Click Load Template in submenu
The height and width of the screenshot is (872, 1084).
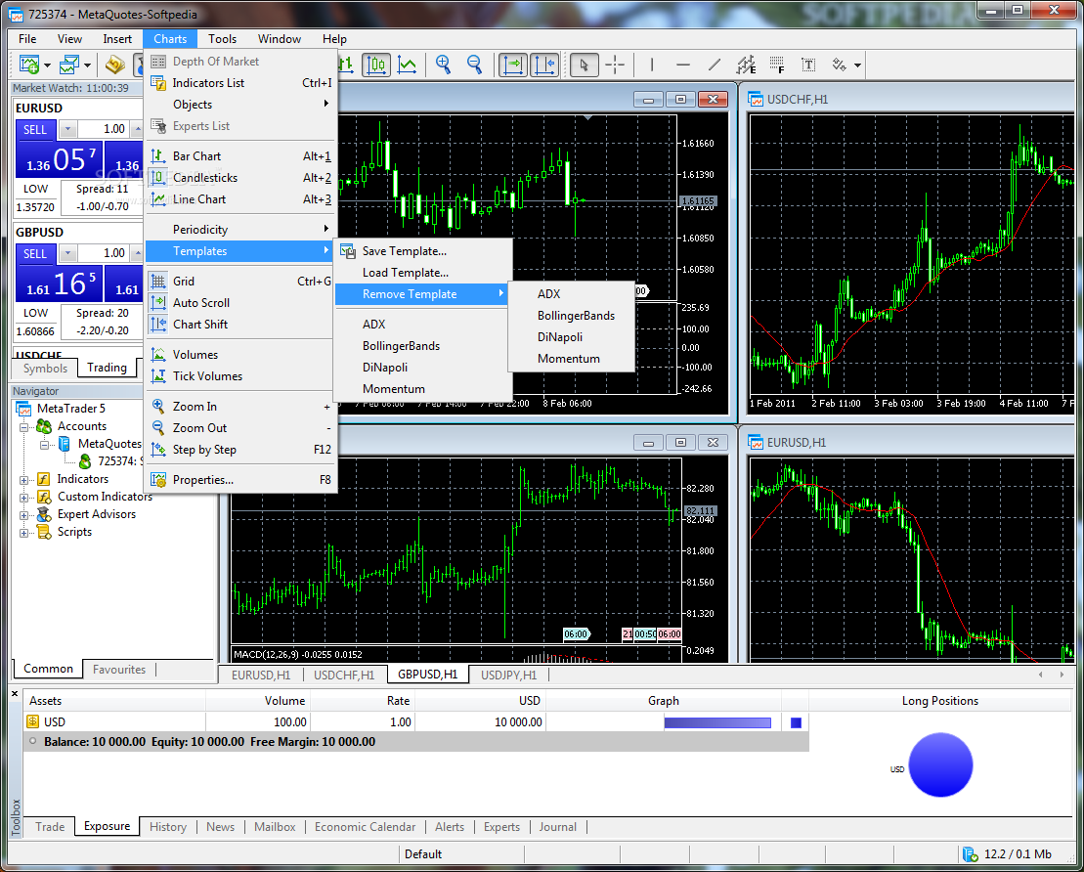pyautogui.click(x=423, y=273)
